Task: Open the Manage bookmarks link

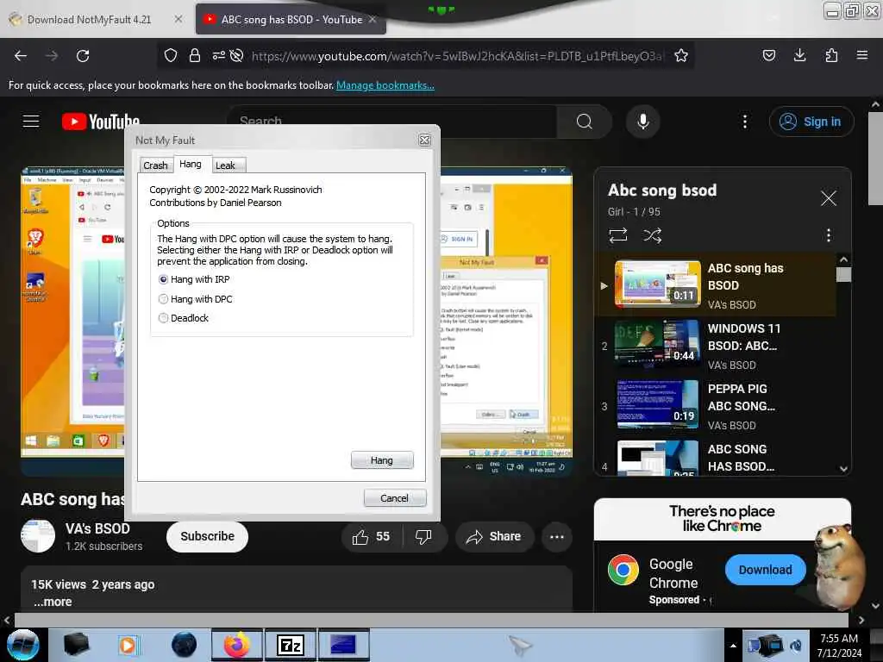Action: click(385, 85)
